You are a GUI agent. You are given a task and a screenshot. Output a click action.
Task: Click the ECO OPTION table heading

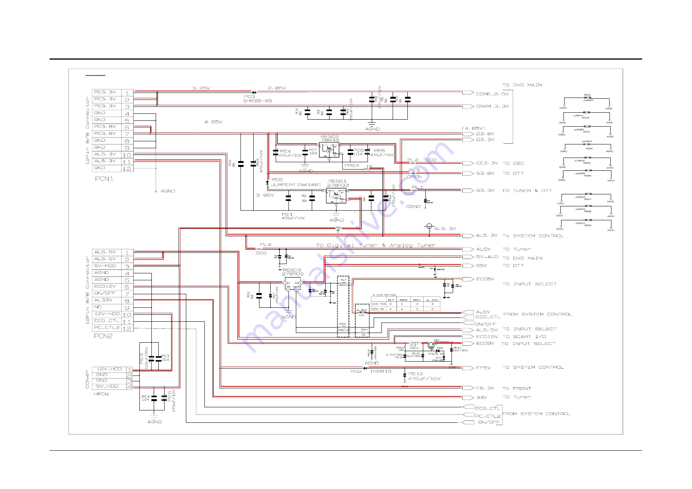(x=384, y=295)
